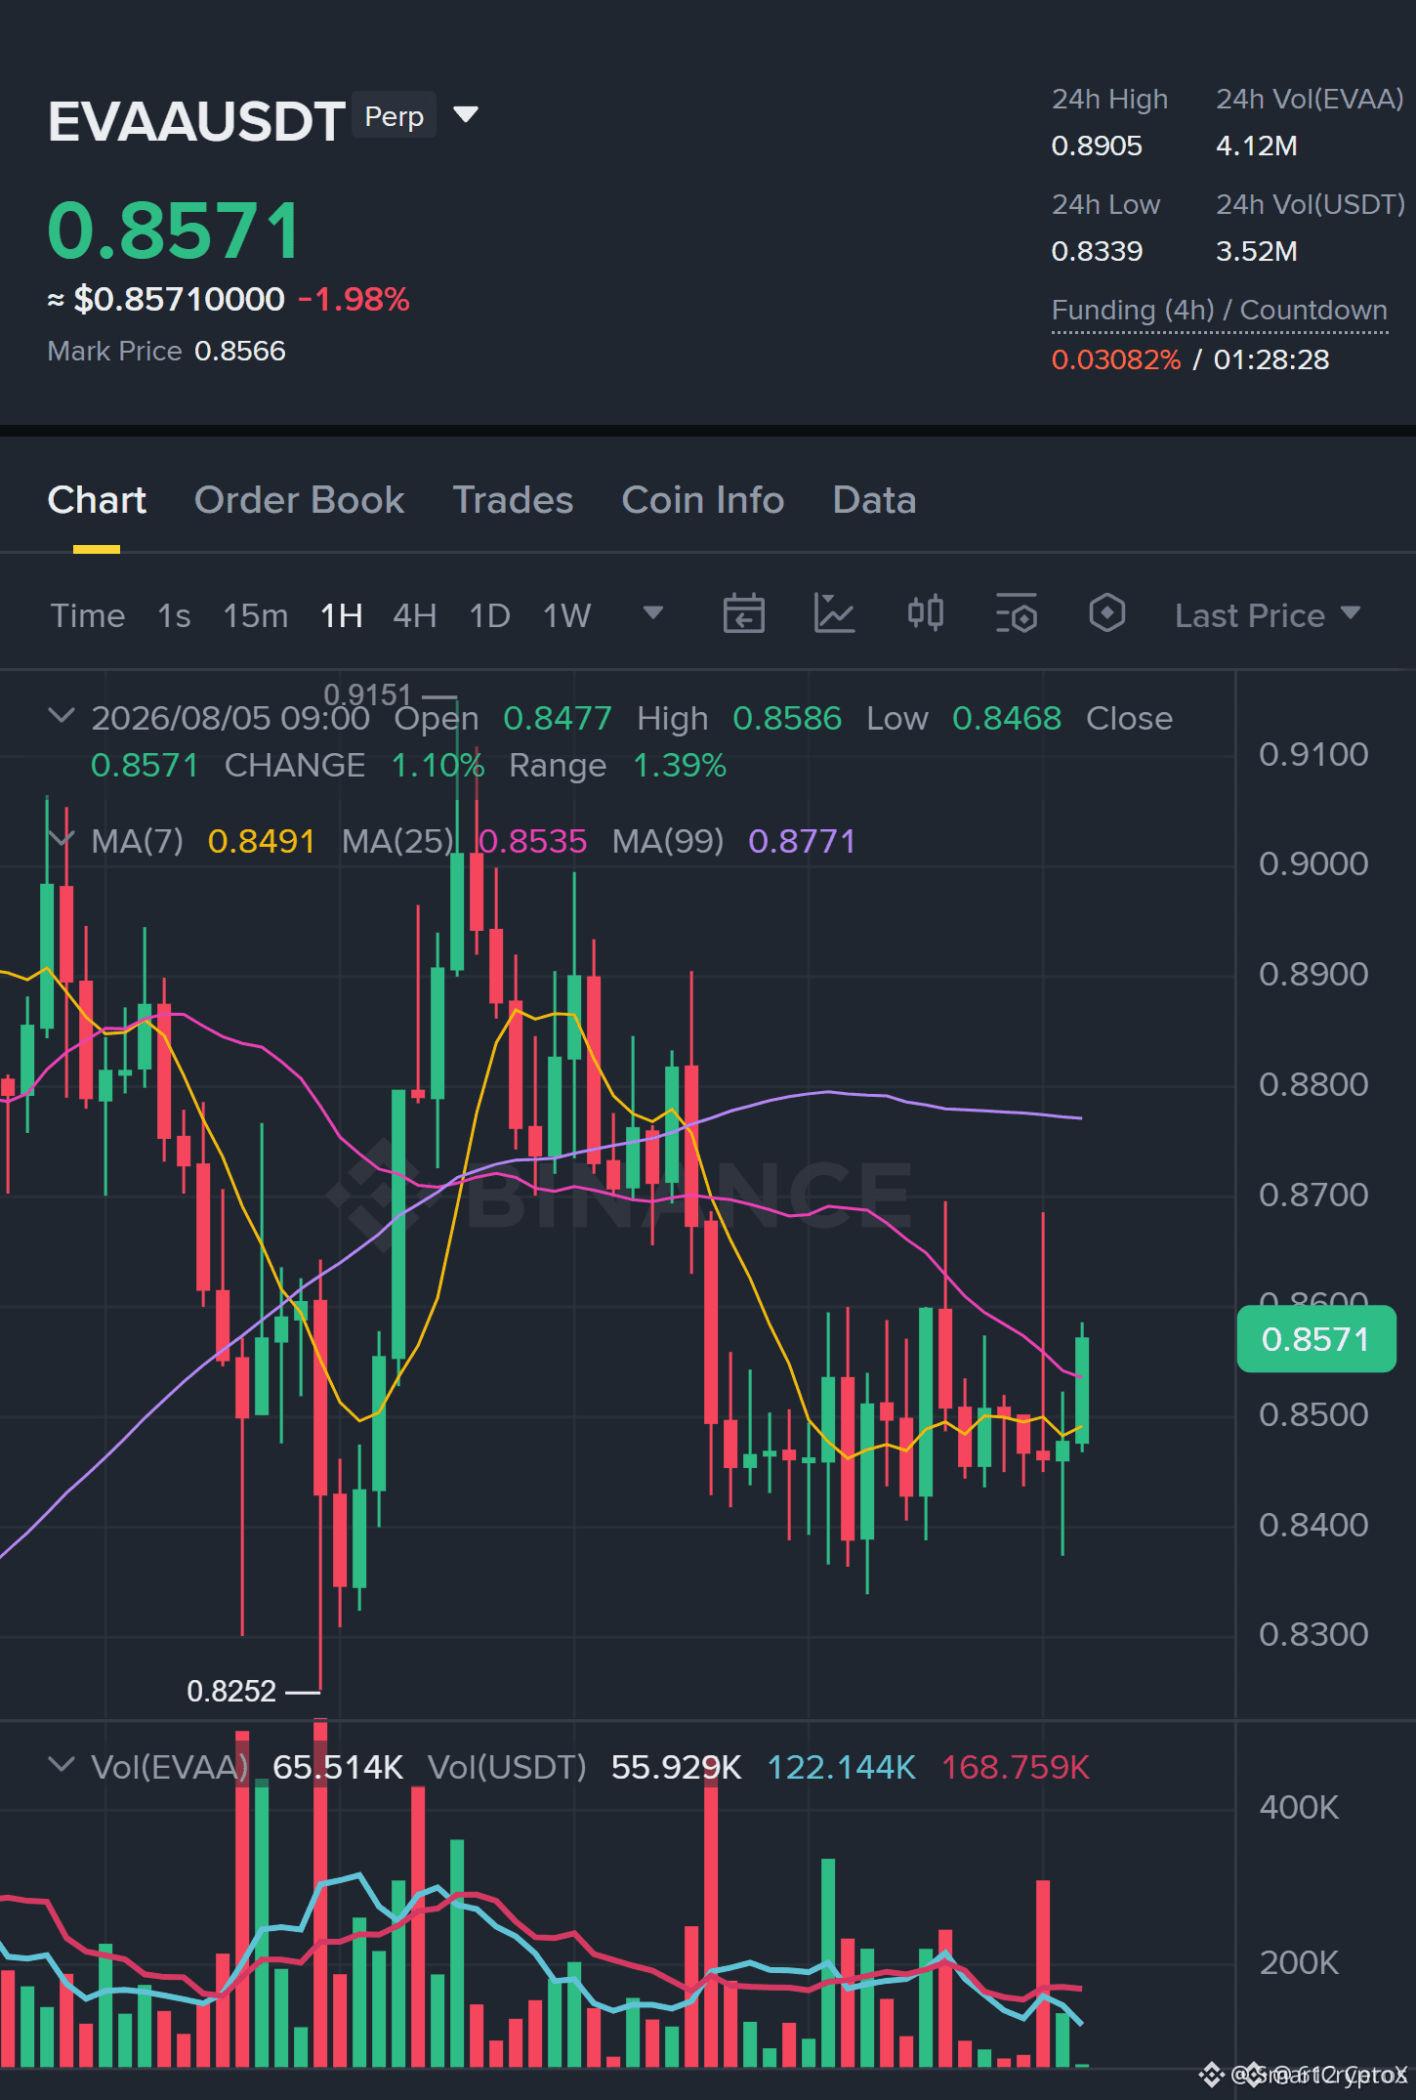Open the chart indicators line icon
Viewport: 1416px width, 2100px height.
tap(835, 614)
